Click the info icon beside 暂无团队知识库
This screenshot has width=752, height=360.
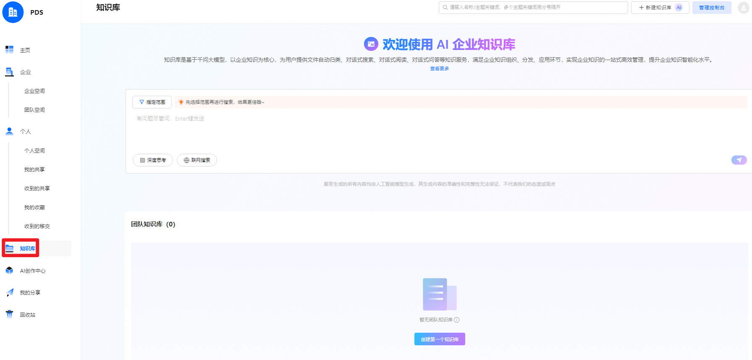pyautogui.click(x=457, y=320)
